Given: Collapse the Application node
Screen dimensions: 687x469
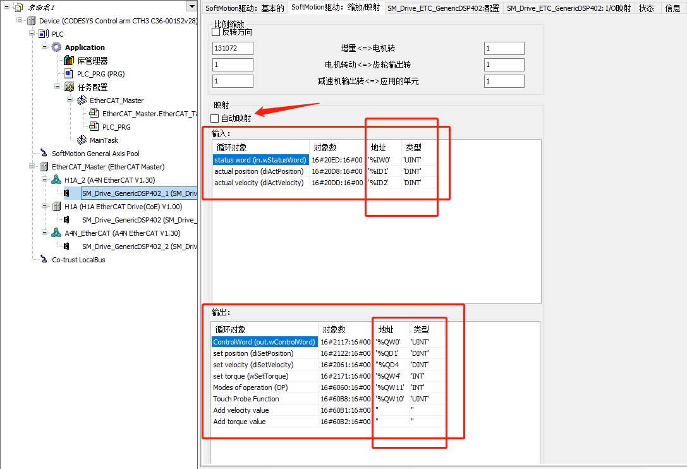Looking at the screenshot, I should [x=45, y=46].
